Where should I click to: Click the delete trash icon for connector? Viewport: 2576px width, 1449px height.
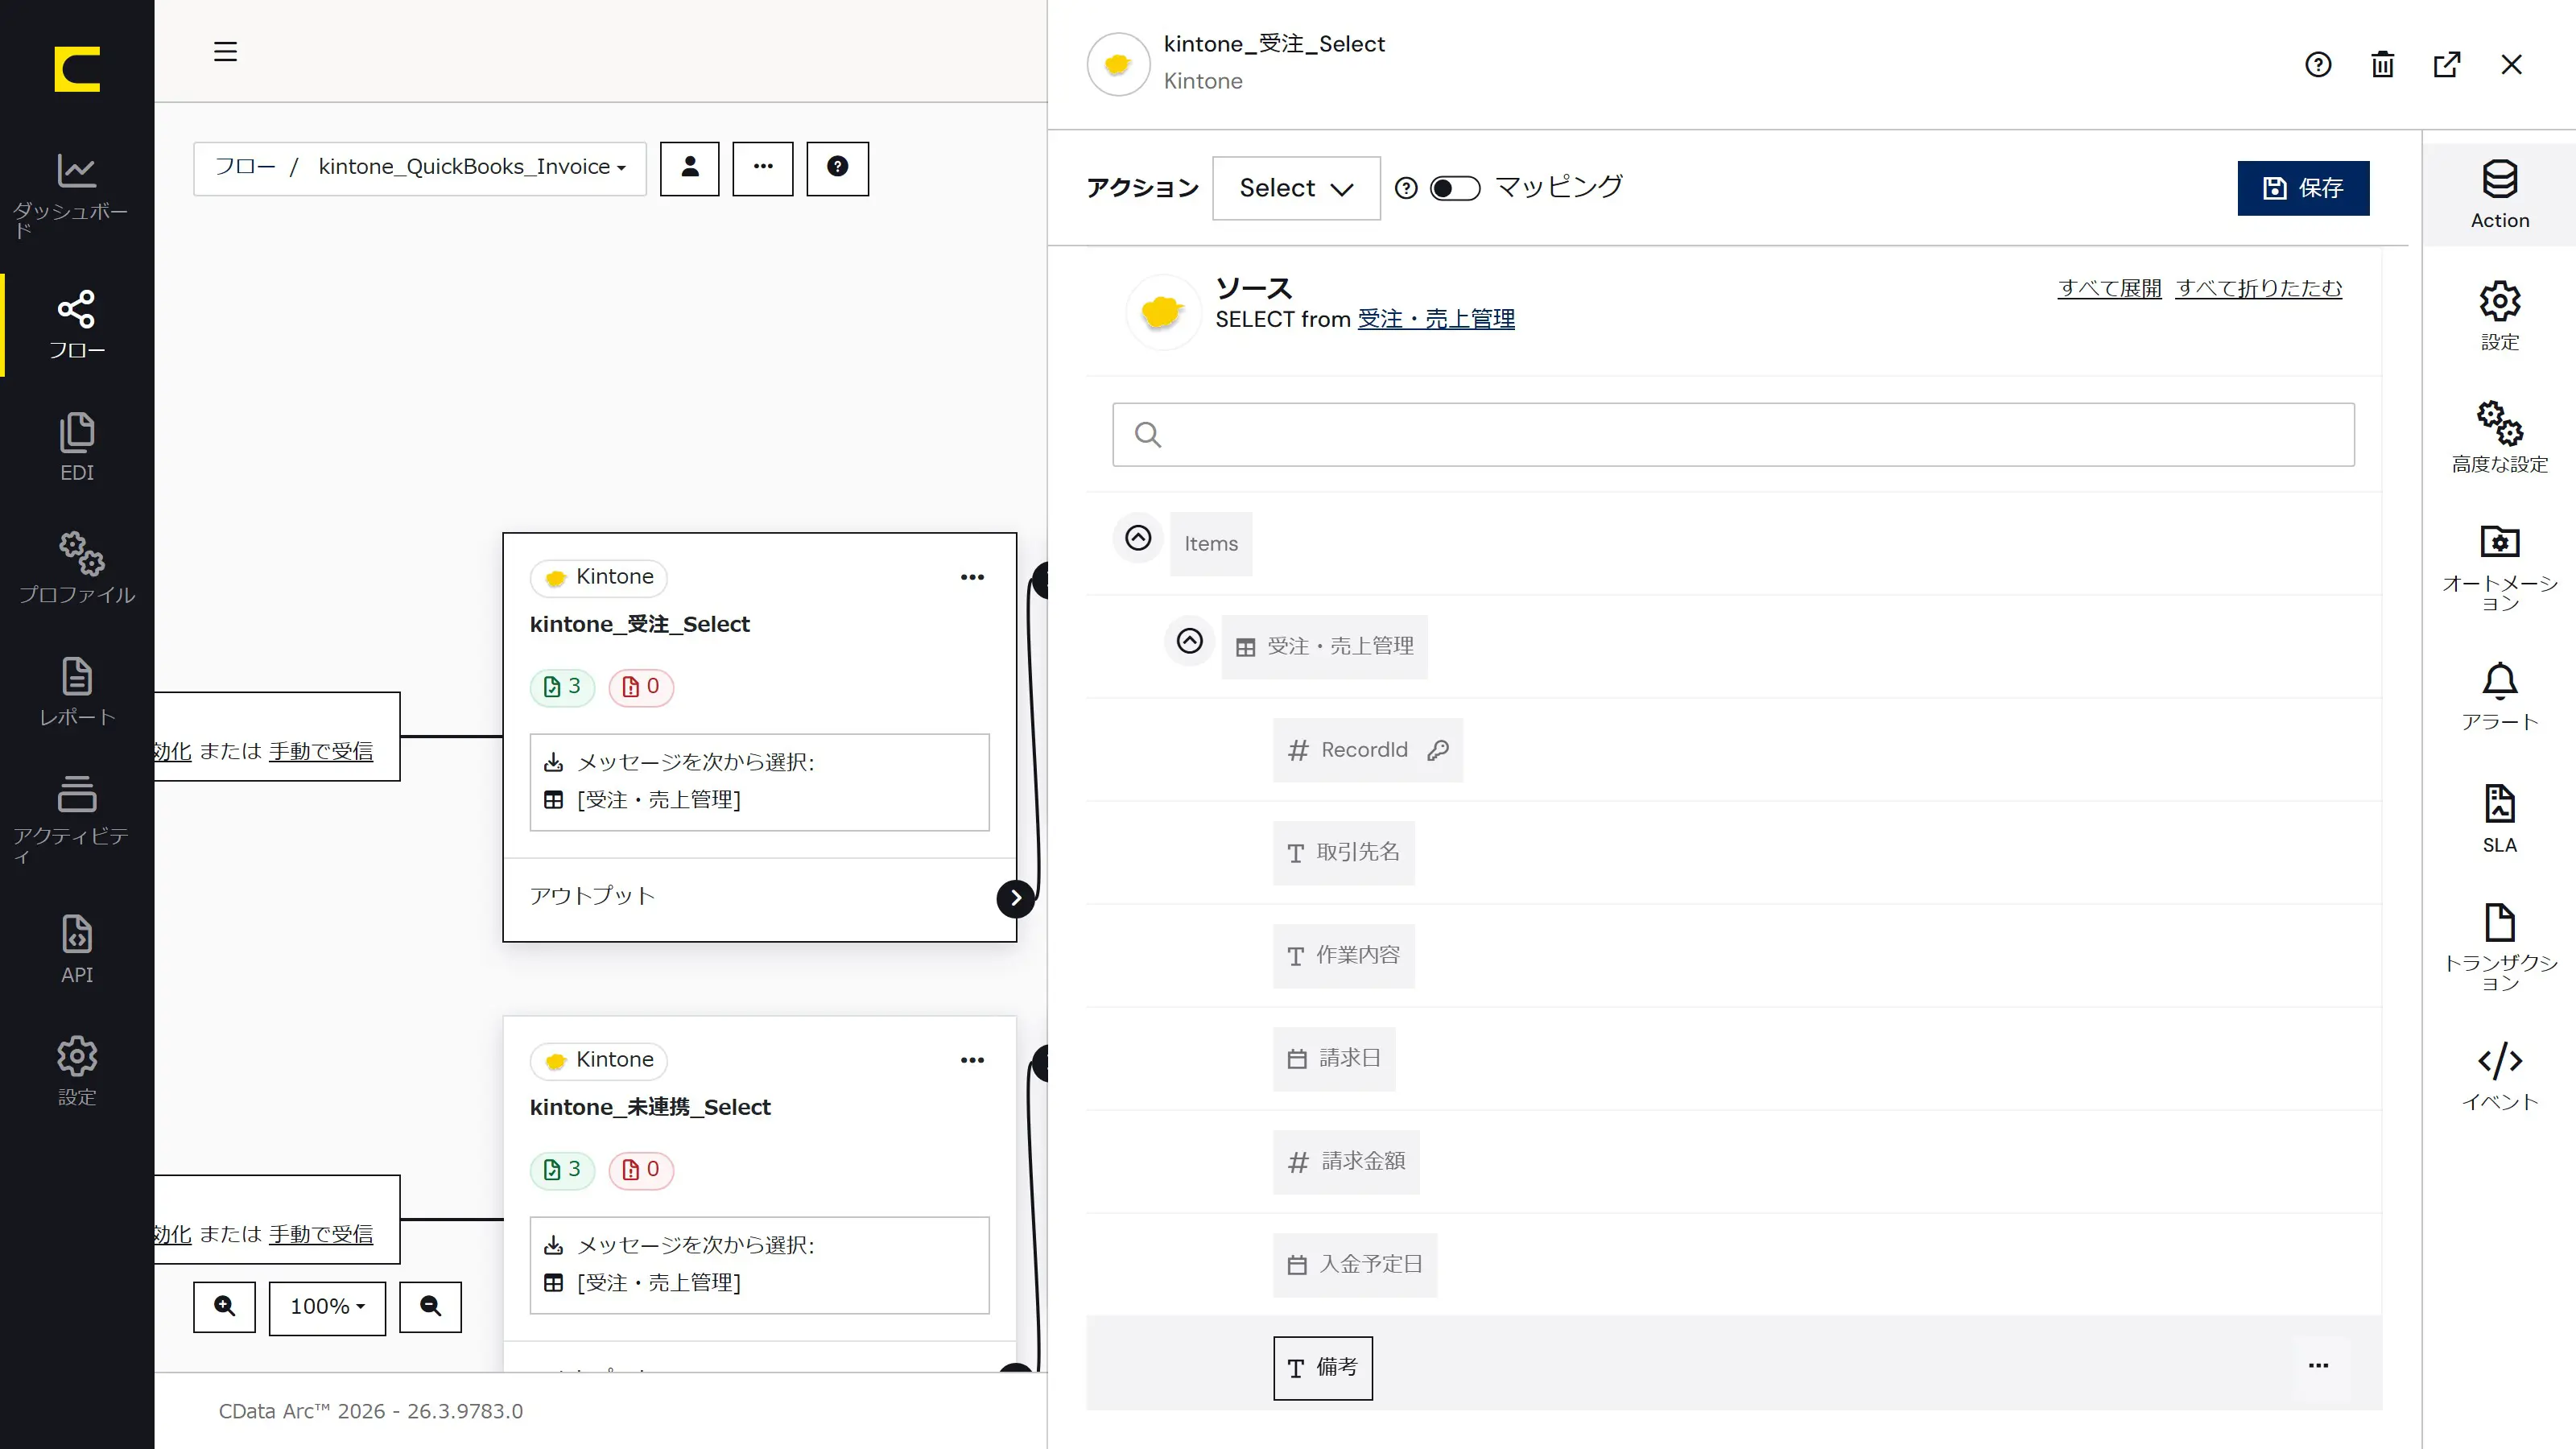tap(2382, 64)
